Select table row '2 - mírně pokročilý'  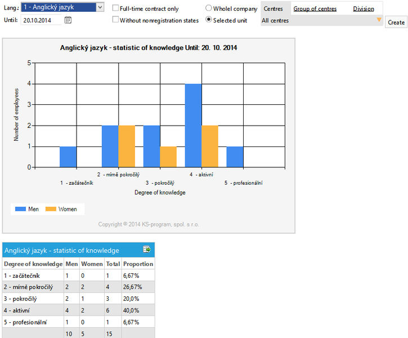(79, 287)
